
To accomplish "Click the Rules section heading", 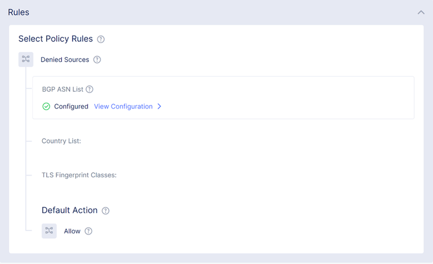I will 18,12.
